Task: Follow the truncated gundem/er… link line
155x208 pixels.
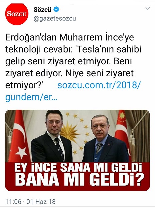Action: click(x=31, y=97)
